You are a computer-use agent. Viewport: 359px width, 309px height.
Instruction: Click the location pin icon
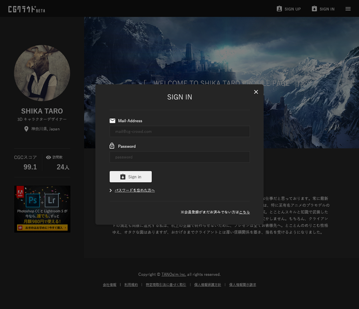pos(26,129)
